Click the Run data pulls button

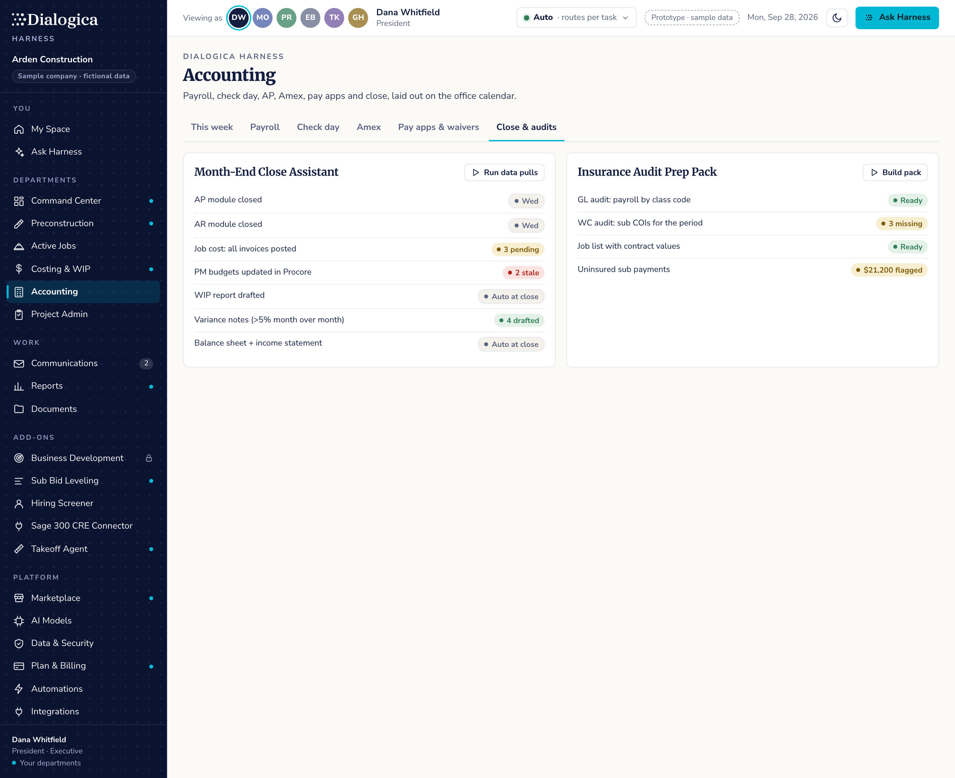click(504, 172)
